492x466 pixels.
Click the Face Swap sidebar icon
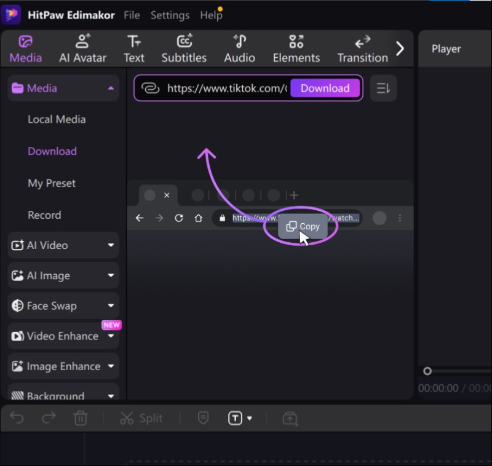click(x=17, y=306)
